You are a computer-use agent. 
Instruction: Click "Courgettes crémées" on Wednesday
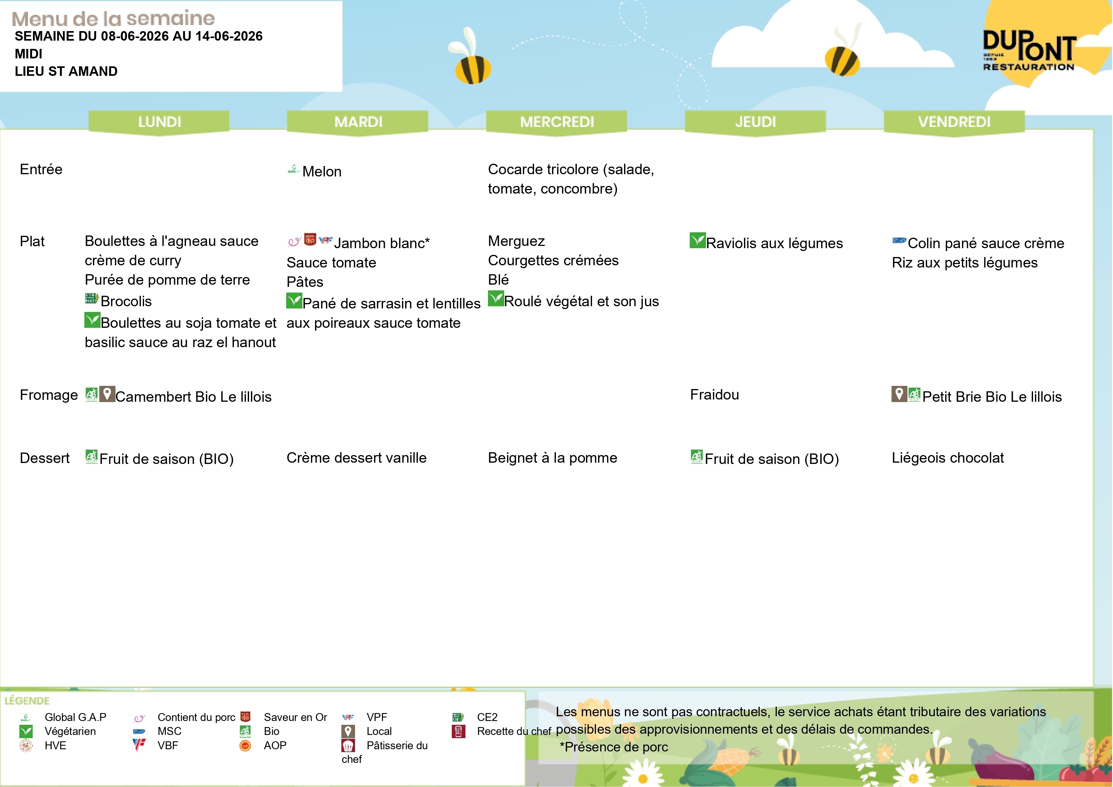point(553,261)
